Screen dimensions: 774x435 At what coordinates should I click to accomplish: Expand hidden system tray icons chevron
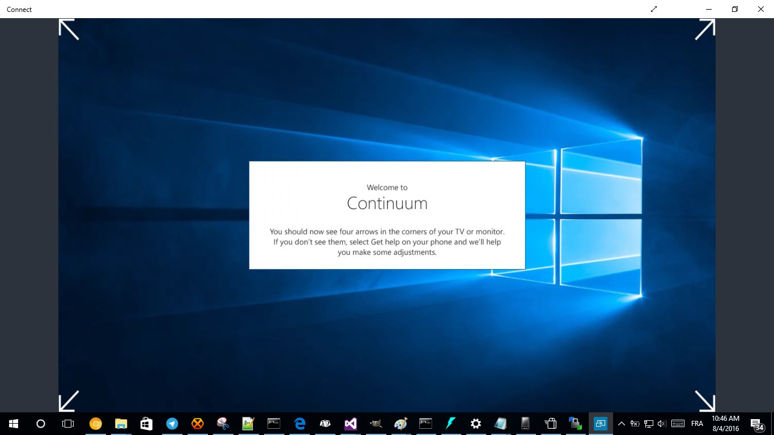(622, 424)
